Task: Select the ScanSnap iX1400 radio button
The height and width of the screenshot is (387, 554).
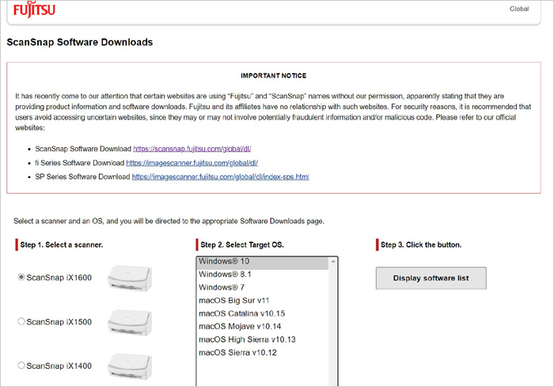Action: click(x=21, y=366)
